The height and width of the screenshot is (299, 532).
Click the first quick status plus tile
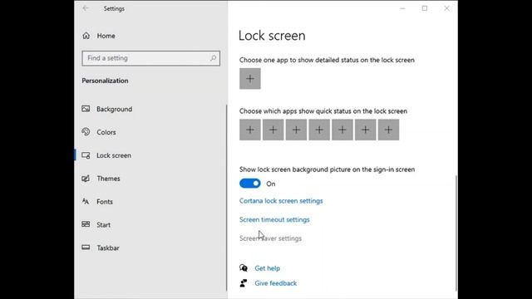click(250, 130)
